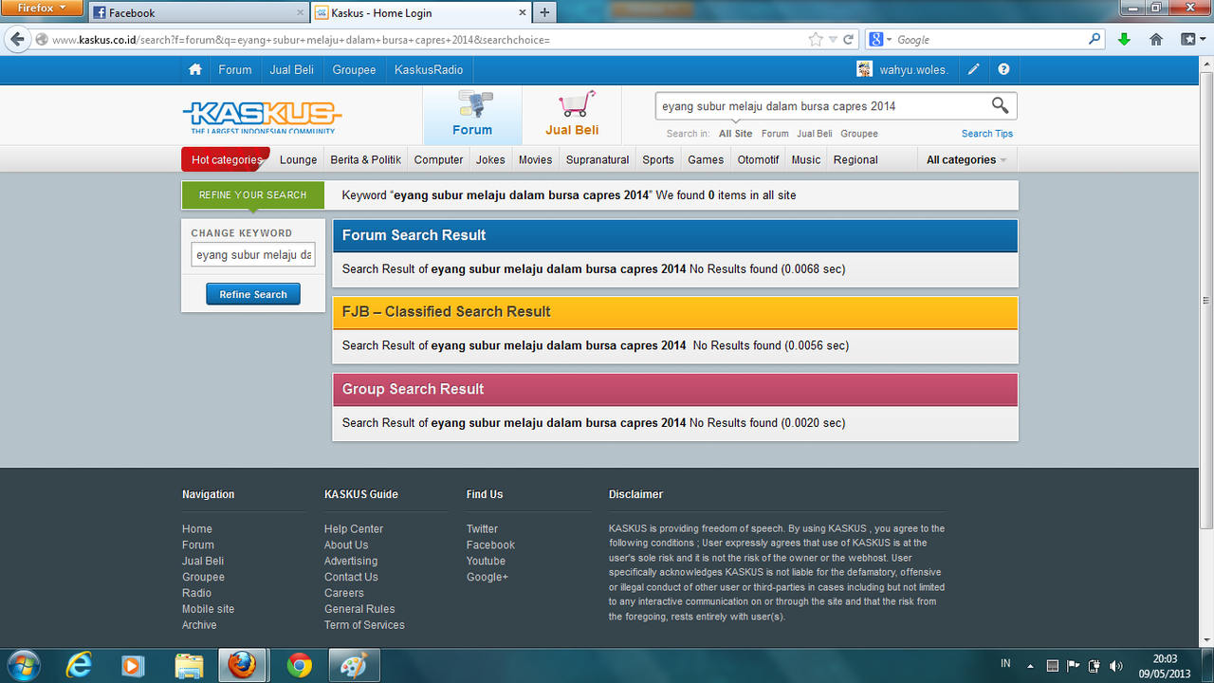Open the pencil create-post icon
This screenshot has width=1214, height=683.
[x=974, y=69]
